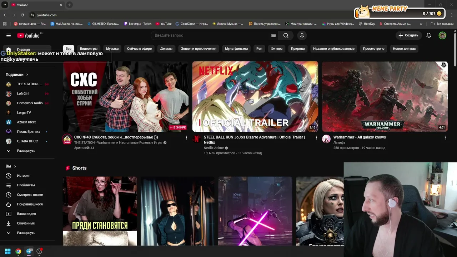Open the Netflix Anime channel link

[x=214, y=148]
